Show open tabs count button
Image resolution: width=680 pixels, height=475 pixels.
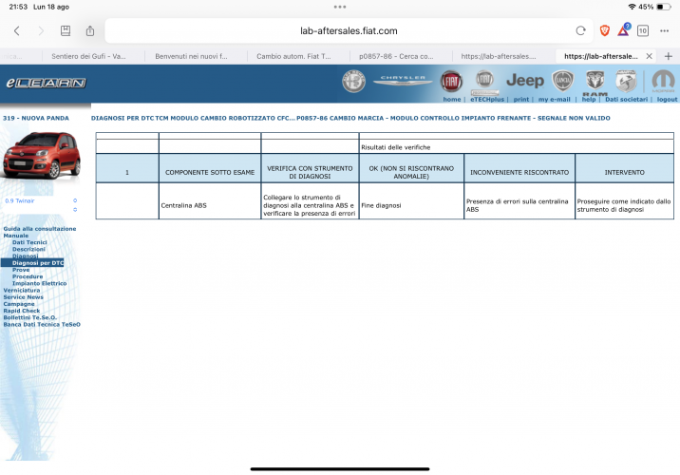(x=643, y=30)
